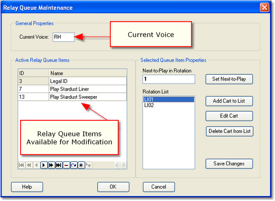Click the left arrow of grid scrollbar
275x201 pixels.
117,165
